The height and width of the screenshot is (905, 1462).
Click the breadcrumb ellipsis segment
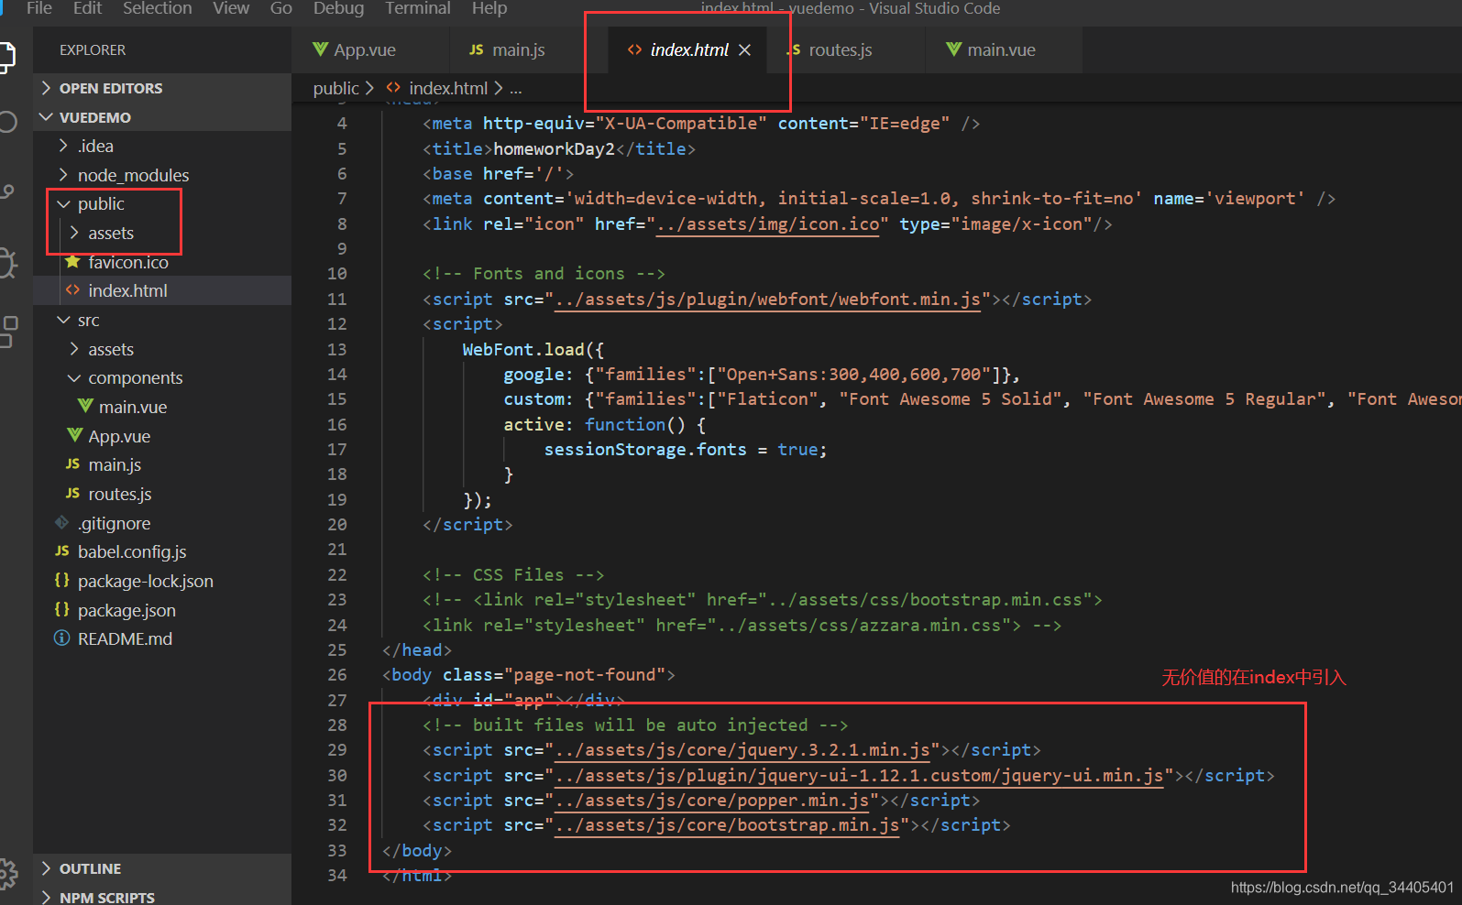click(516, 88)
